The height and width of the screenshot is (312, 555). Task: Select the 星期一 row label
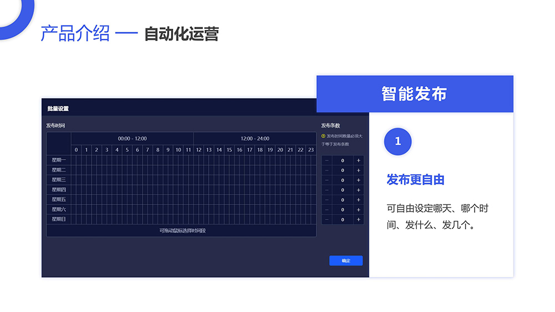click(x=59, y=160)
